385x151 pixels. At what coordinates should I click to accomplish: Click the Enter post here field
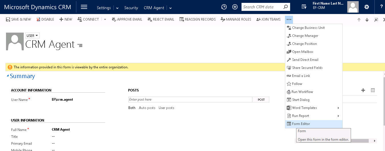tap(190, 100)
